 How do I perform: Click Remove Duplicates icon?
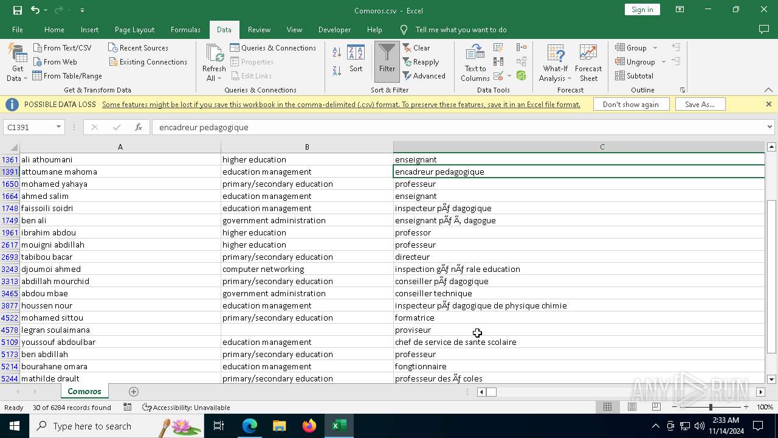pos(498,61)
